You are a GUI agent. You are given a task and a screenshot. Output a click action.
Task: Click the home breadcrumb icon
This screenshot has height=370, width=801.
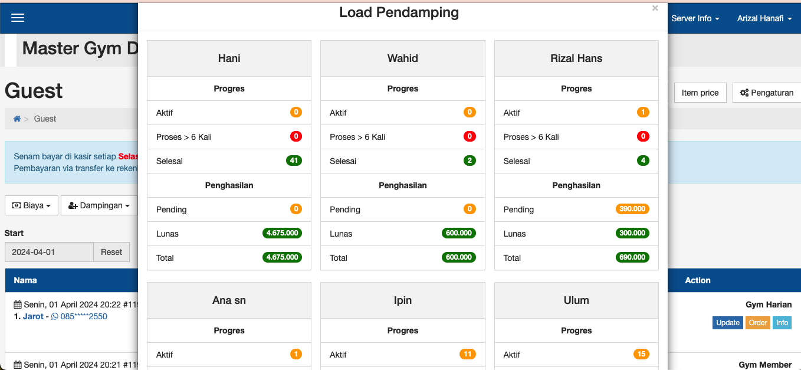(17, 119)
